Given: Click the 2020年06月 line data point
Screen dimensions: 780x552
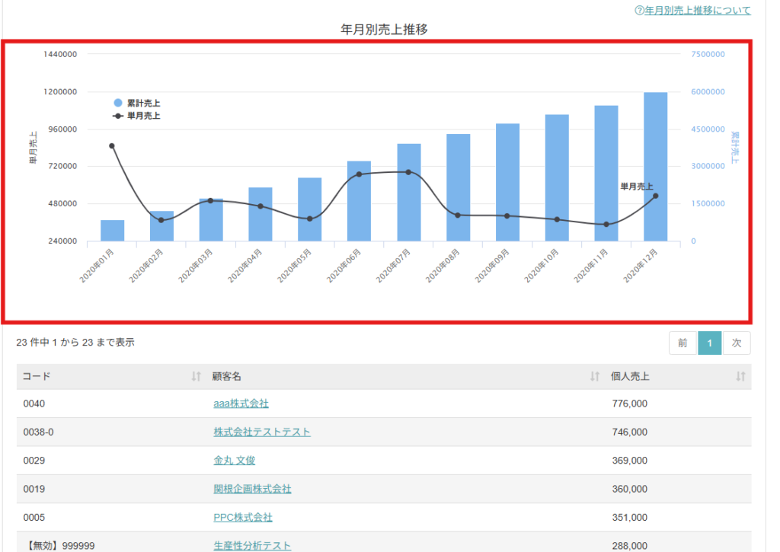Looking at the screenshot, I should pyautogui.click(x=359, y=174).
